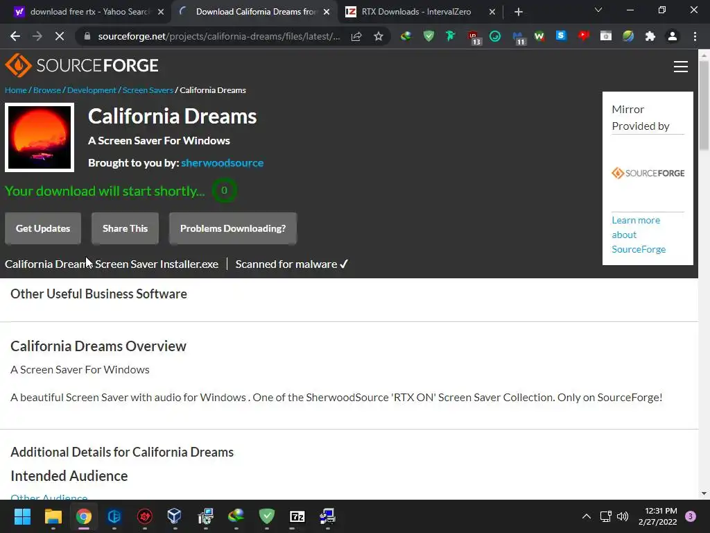Click the sourceforge.net address bar
The width and height of the screenshot is (710, 533).
218,36
